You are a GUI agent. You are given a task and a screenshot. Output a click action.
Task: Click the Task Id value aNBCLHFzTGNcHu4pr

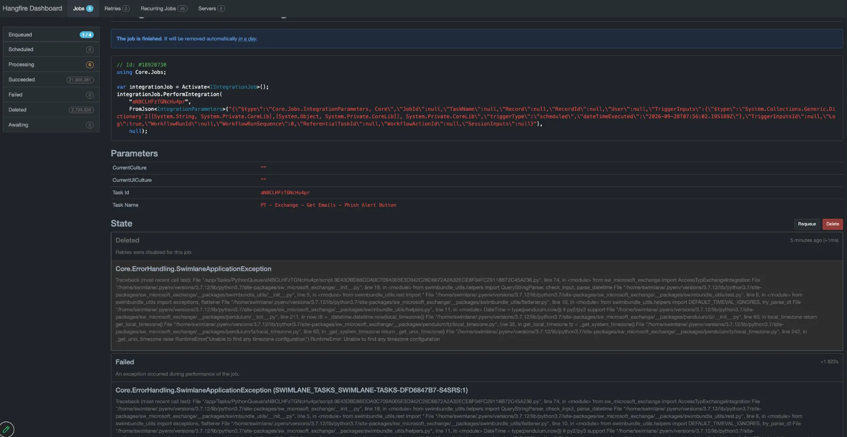285,193
